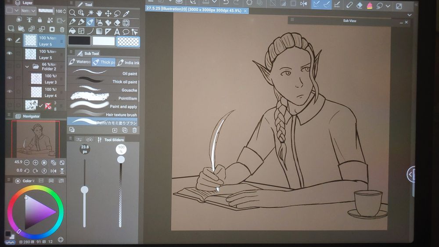
Task: Toggle lock transparent pixels checker icon
Action: [50, 20]
